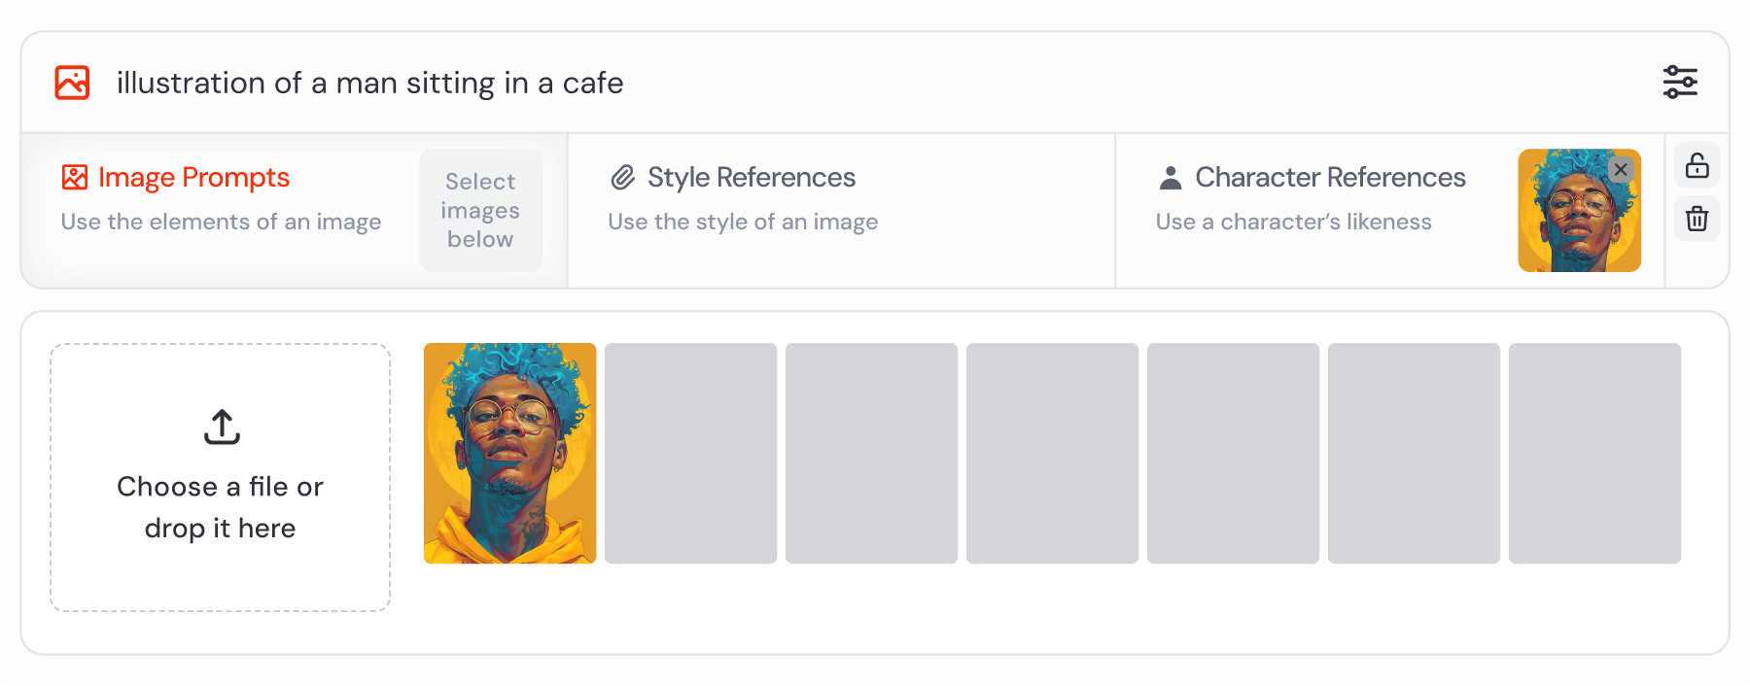Click the paperclip Style References icon

click(x=622, y=177)
